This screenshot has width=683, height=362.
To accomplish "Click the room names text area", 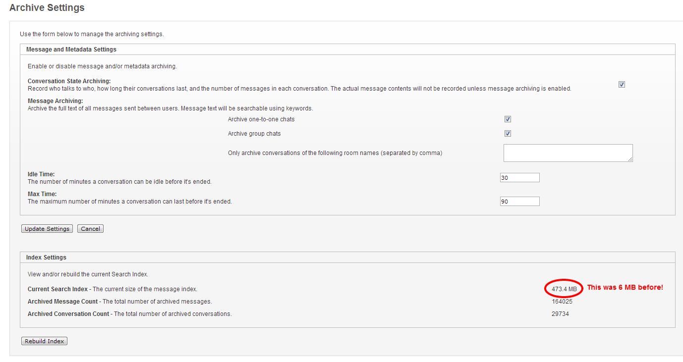I will coord(568,153).
